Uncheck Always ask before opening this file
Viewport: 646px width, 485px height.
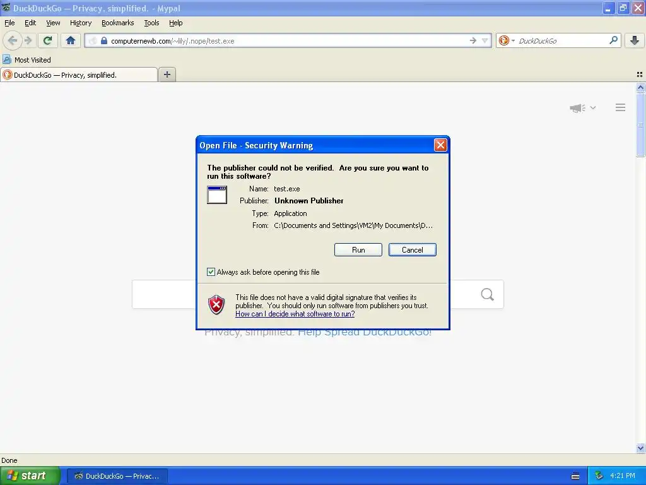pos(211,272)
